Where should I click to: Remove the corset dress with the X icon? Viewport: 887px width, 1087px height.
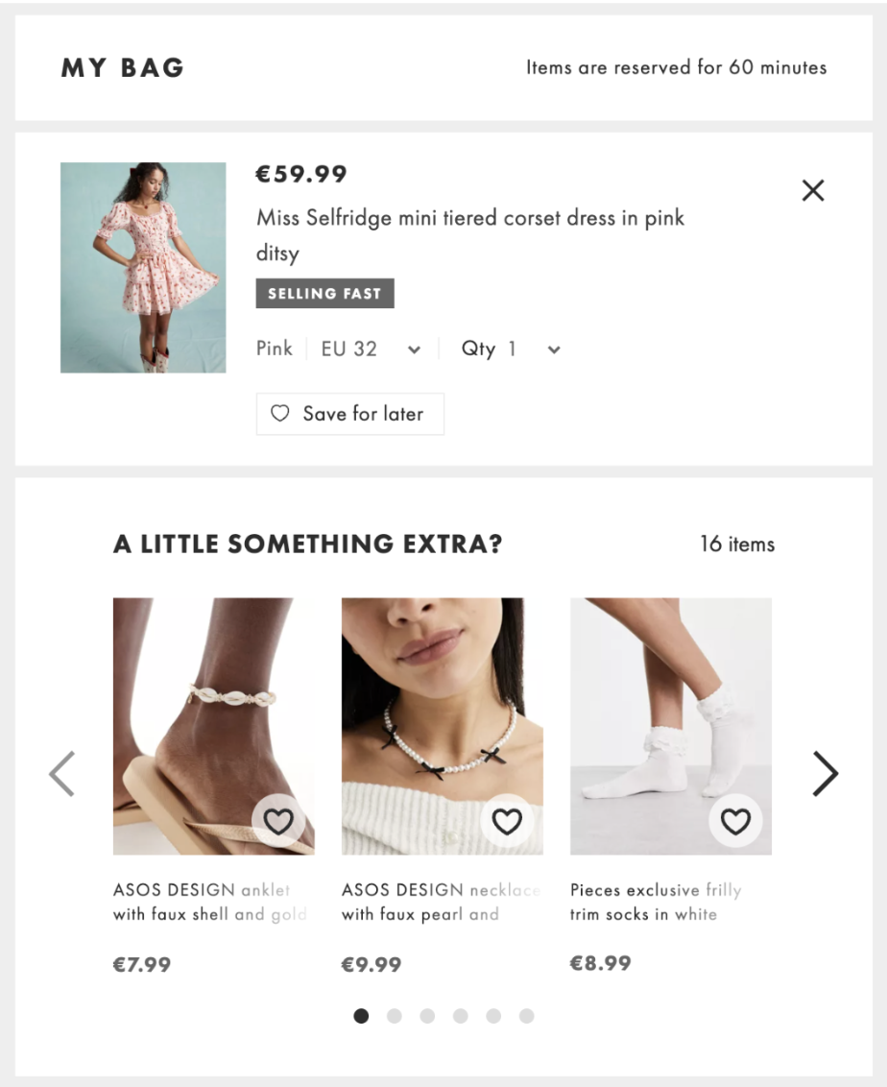tap(813, 190)
